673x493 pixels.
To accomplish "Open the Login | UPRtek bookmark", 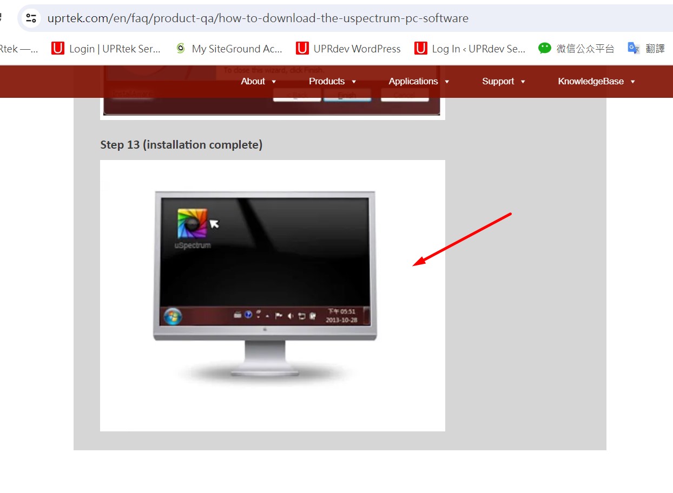I will click(106, 49).
